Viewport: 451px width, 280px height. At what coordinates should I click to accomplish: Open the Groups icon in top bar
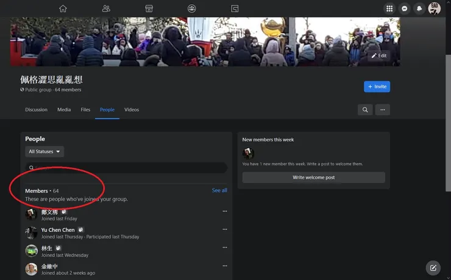coord(192,9)
